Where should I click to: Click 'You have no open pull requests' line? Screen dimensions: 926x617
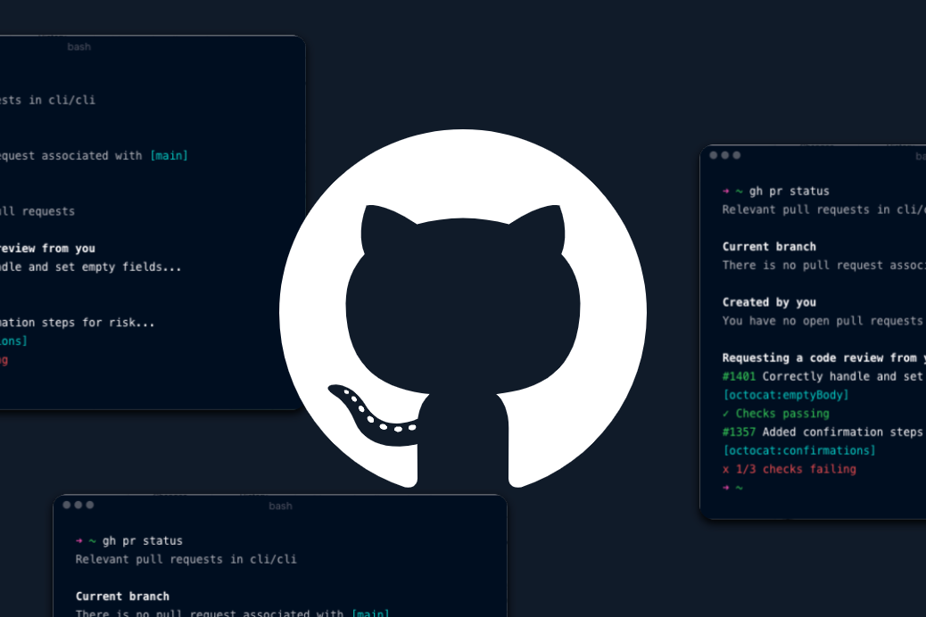pyautogui.click(x=822, y=321)
